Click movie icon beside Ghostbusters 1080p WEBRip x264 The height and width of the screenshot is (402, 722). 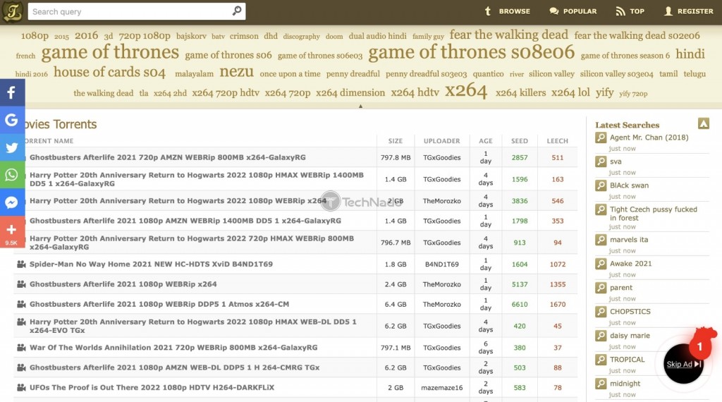(x=21, y=284)
